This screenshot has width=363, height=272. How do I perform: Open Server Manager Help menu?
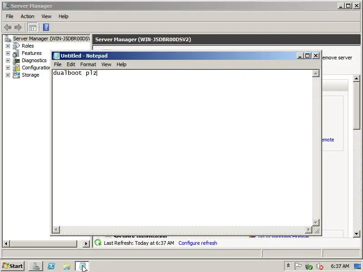(x=63, y=16)
